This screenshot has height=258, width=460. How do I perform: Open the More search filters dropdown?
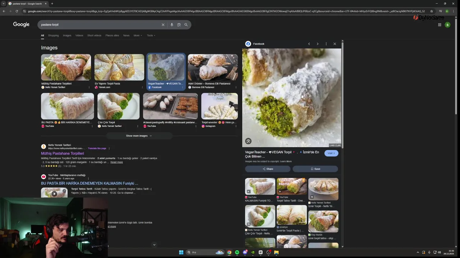coord(138,35)
